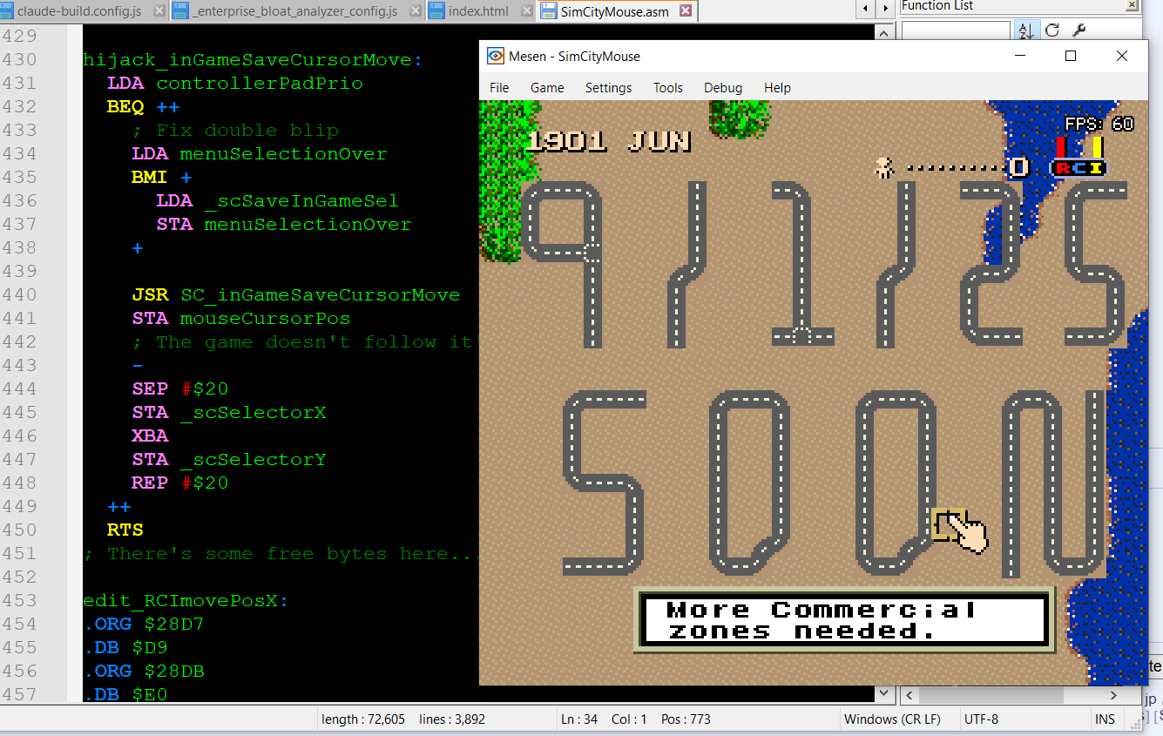Click the RCI demand indicator in the game
Viewport: 1163px width, 736px height.
coord(1077,158)
